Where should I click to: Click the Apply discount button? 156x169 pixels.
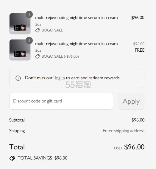click(131, 101)
